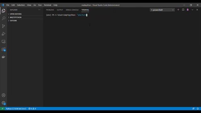Screen dimensions: 201x113
Task: Open the Explorer view in activity bar
Action: (x=3, y=11)
